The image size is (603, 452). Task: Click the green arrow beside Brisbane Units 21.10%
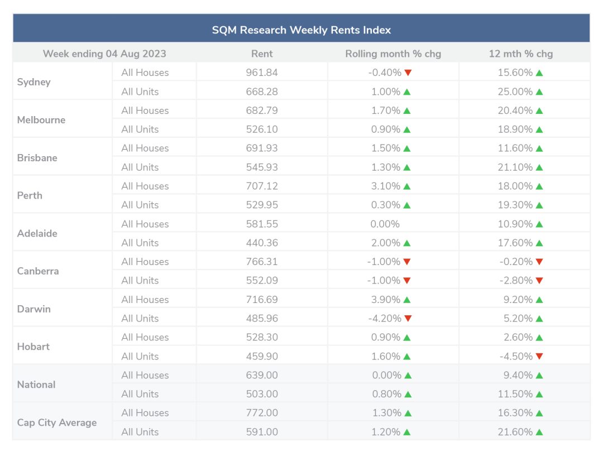539,167
